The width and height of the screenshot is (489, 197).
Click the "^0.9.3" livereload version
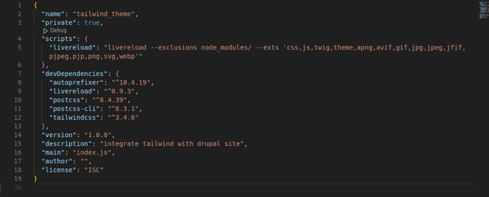[123, 91]
